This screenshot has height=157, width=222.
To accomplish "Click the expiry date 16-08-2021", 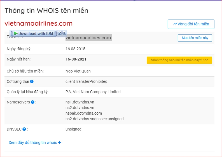I will pyautogui.click(x=76, y=59).
